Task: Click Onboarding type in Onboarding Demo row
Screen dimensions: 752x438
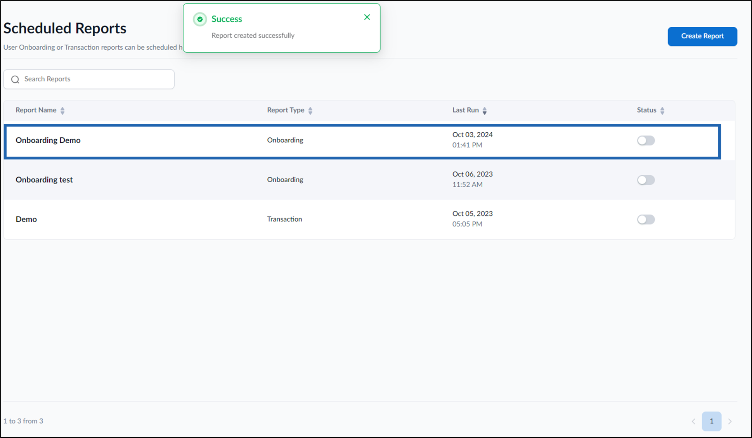Action: (x=285, y=140)
